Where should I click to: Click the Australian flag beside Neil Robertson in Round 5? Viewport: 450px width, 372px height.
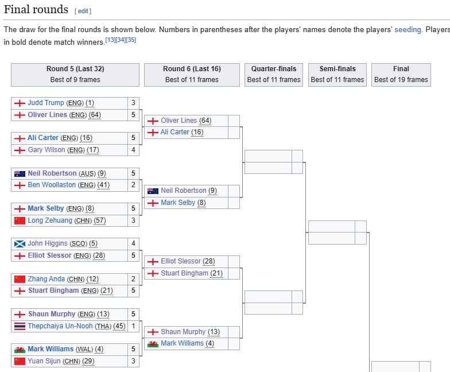click(20, 173)
